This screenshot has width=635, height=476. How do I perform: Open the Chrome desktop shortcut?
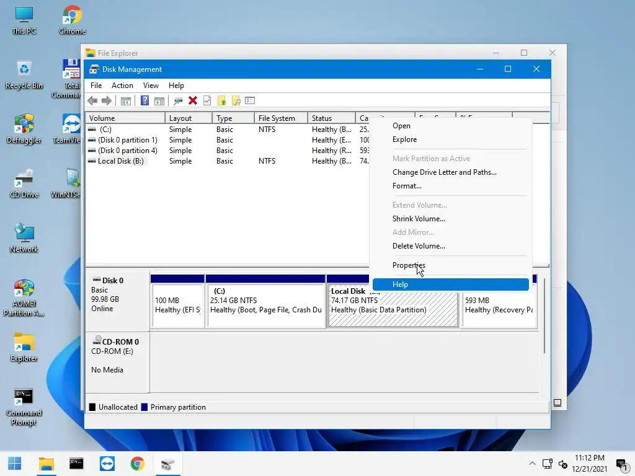72,20
